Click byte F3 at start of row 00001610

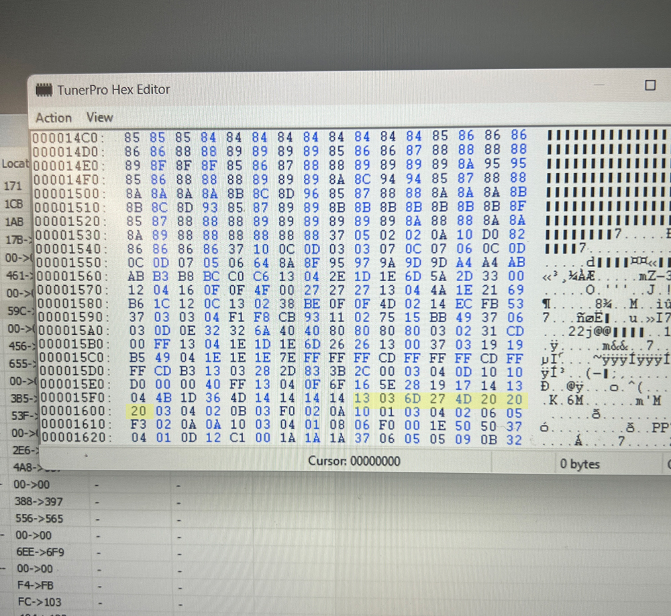(x=138, y=425)
